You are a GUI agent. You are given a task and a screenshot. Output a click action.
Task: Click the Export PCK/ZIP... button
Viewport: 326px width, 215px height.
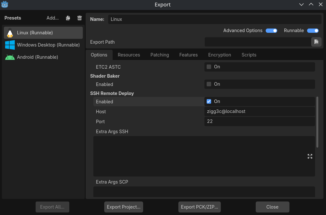(x=199, y=207)
